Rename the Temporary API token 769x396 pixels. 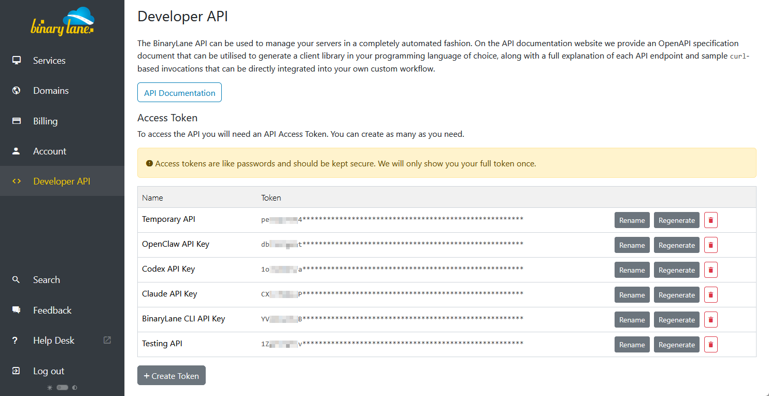coord(632,220)
